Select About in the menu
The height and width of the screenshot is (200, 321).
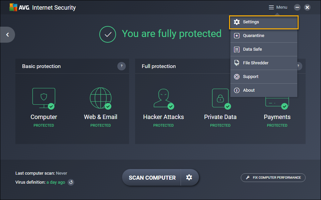(x=263, y=90)
